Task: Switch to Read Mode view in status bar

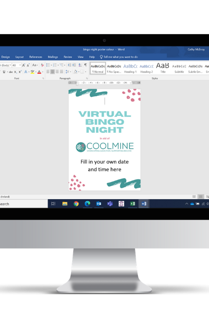Action: pos(194,197)
